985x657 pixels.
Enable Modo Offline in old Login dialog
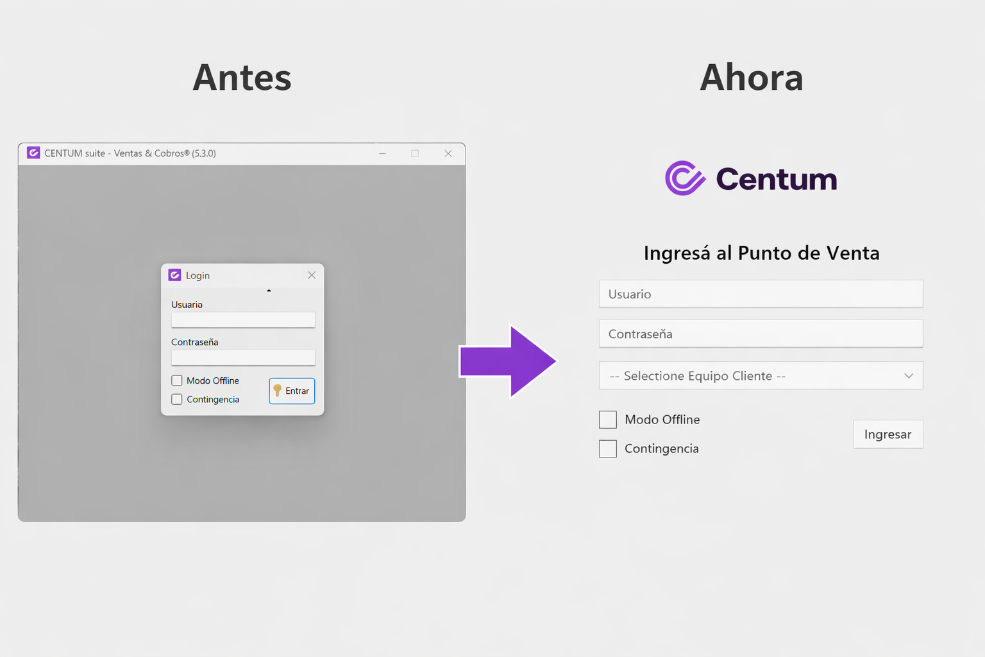point(177,380)
